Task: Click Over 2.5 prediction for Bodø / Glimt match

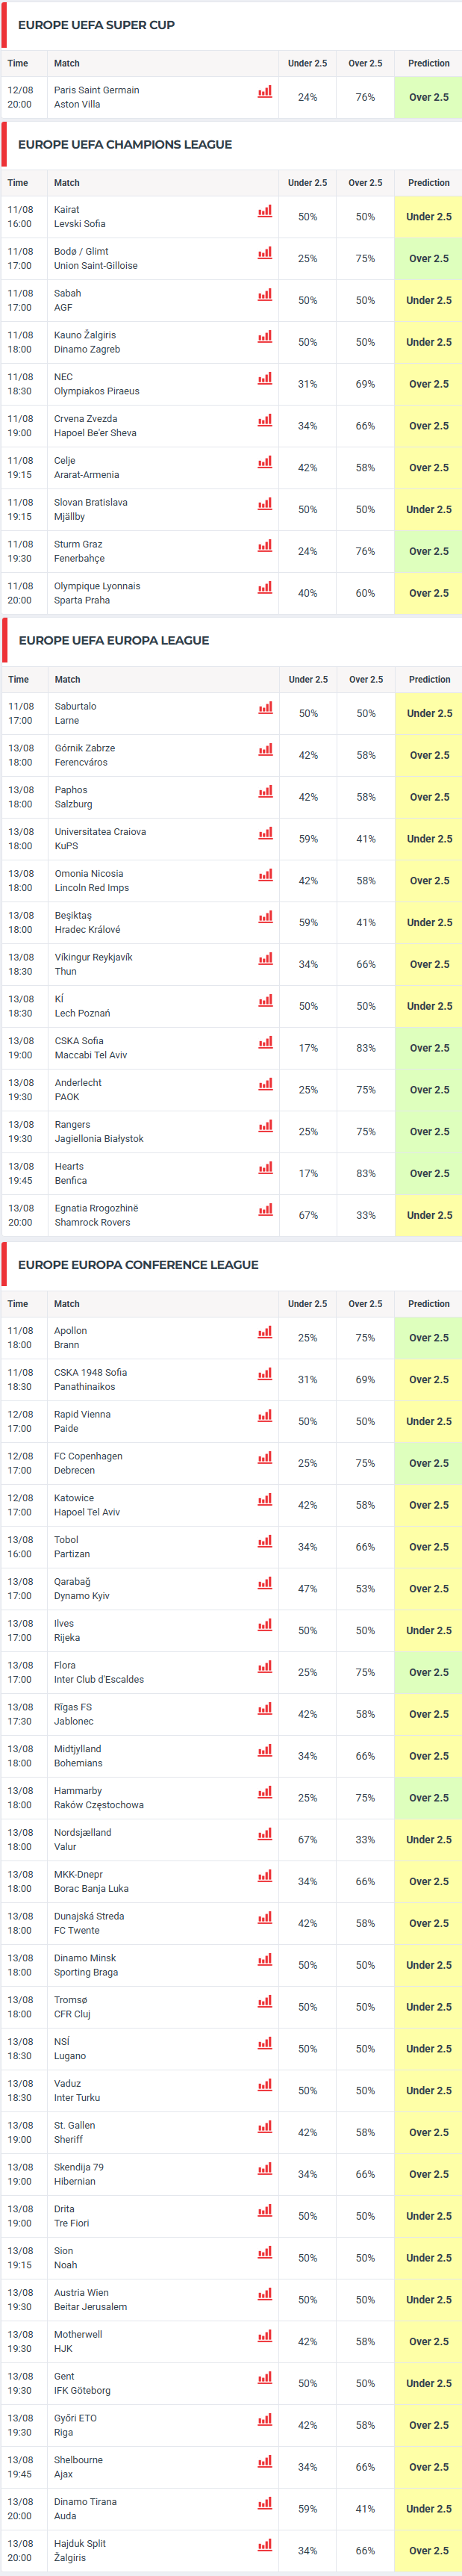Action: (x=429, y=258)
